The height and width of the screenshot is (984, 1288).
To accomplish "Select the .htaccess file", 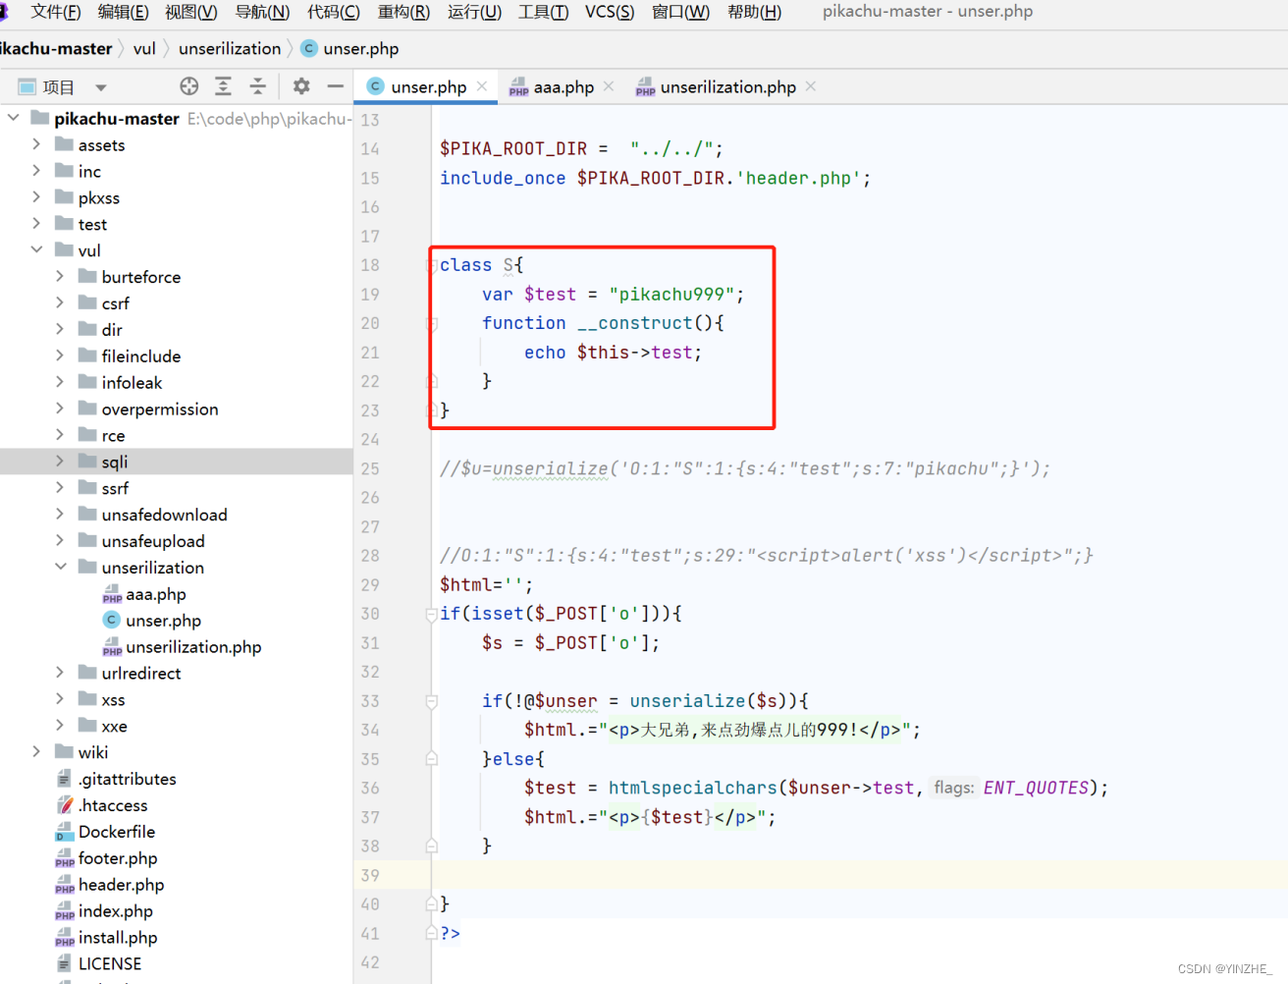I will point(113,805).
